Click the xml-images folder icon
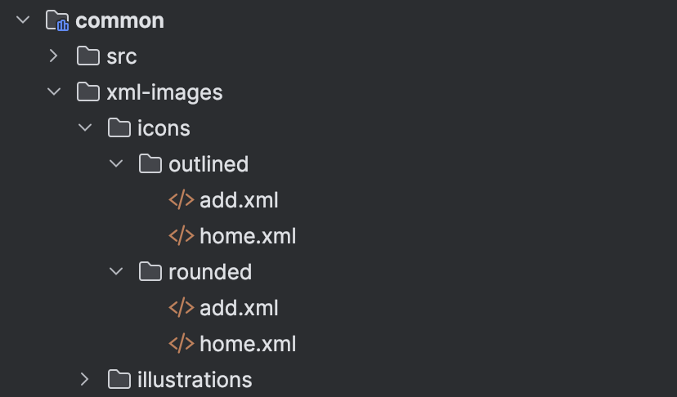The height and width of the screenshot is (397, 677). click(87, 92)
